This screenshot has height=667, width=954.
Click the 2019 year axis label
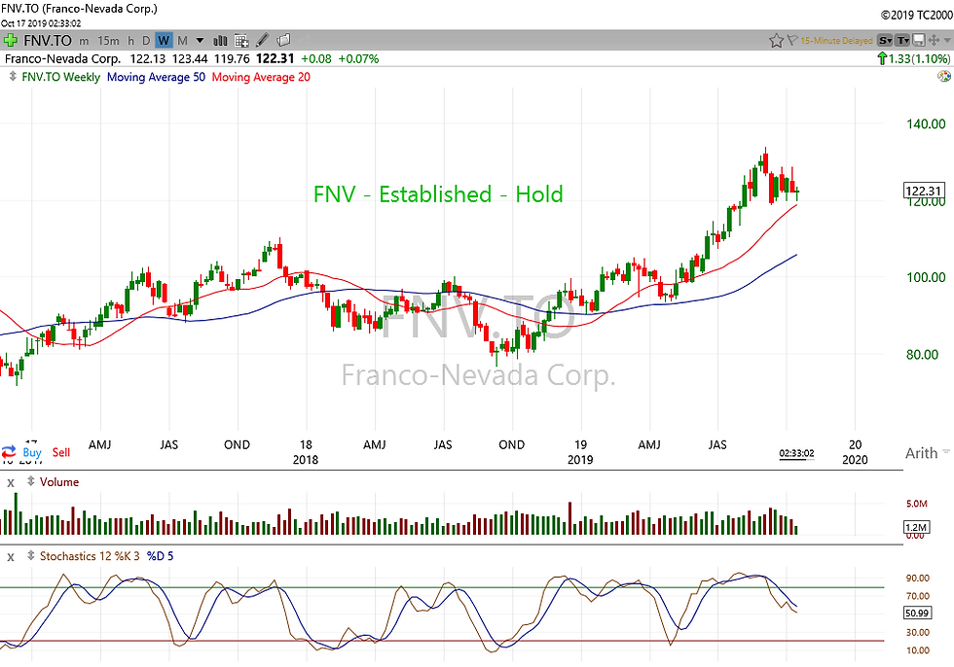[580, 460]
